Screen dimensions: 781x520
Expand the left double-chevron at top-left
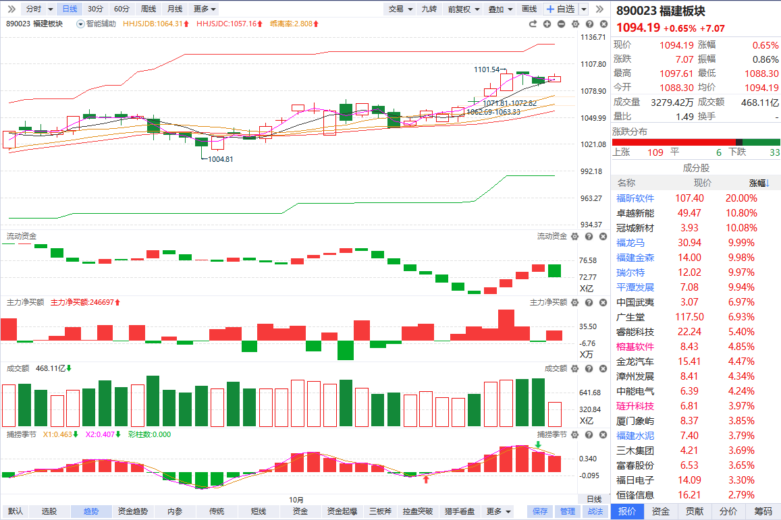9,9
